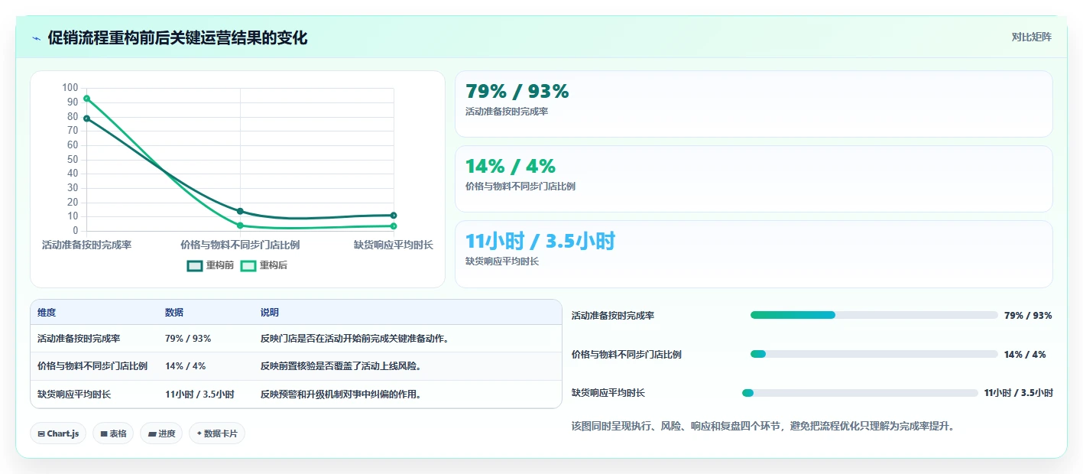Click the footnote starting 该图同时呈现执行

[763, 426]
